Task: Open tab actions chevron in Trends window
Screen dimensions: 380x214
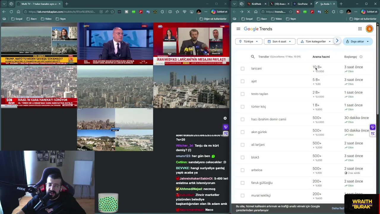Action: (235, 4)
